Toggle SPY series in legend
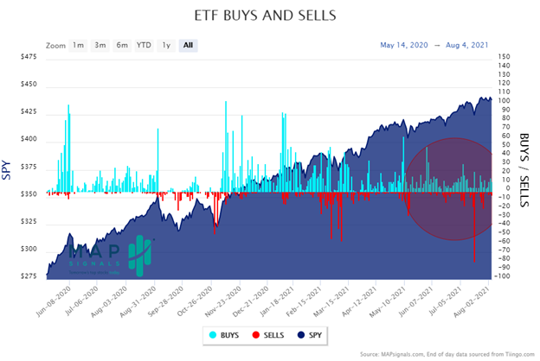The height and width of the screenshot is (361, 540). tap(310, 335)
